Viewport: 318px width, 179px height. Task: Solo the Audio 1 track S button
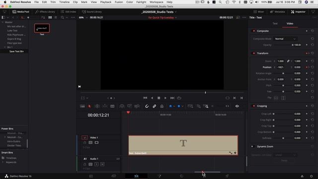click(96, 164)
